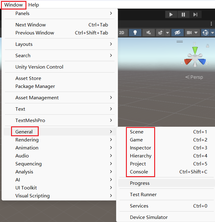The width and height of the screenshot is (215, 222).
Task: Open the gizmos dropdown arrow
Action: click(x=213, y=33)
